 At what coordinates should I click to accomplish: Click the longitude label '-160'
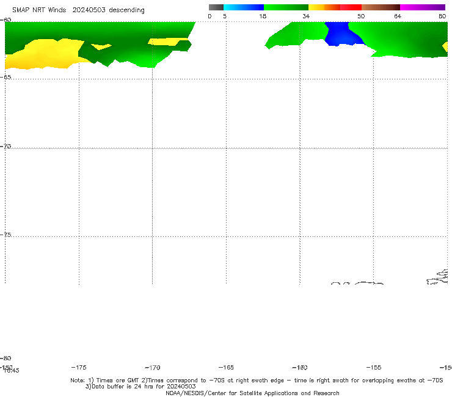[x=300, y=367]
